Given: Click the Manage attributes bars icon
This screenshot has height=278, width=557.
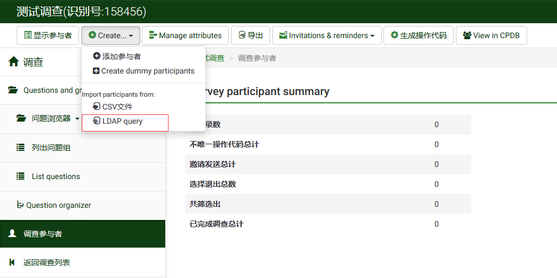Looking at the screenshot, I should pos(153,35).
